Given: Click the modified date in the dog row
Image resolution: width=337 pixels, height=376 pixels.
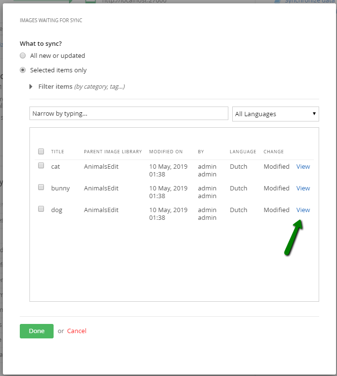Looking at the screenshot, I should click(x=168, y=214).
